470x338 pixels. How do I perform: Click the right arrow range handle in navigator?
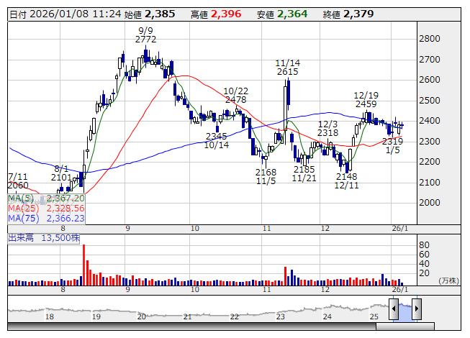pyautogui.click(x=417, y=309)
